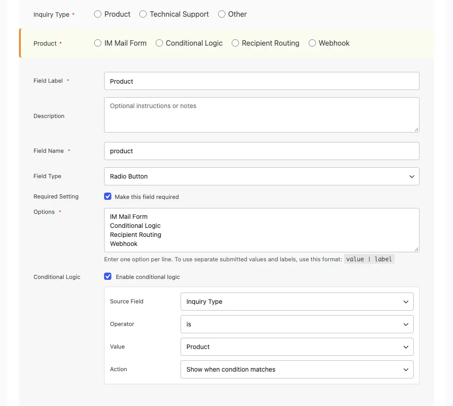Screen dimensions: 453x406
Task: Click the 'Source Field' label
Action: tap(127, 301)
